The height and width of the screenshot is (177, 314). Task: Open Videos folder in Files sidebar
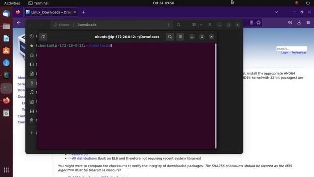tap(32, 111)
